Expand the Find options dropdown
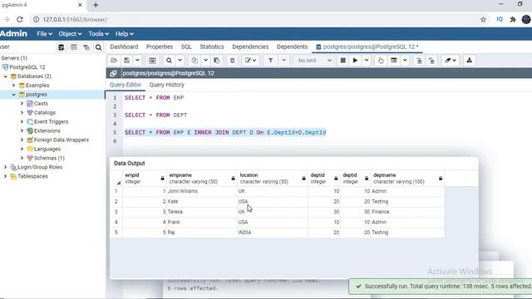Viewport: 532px width, 299px height. pos(180,61)
